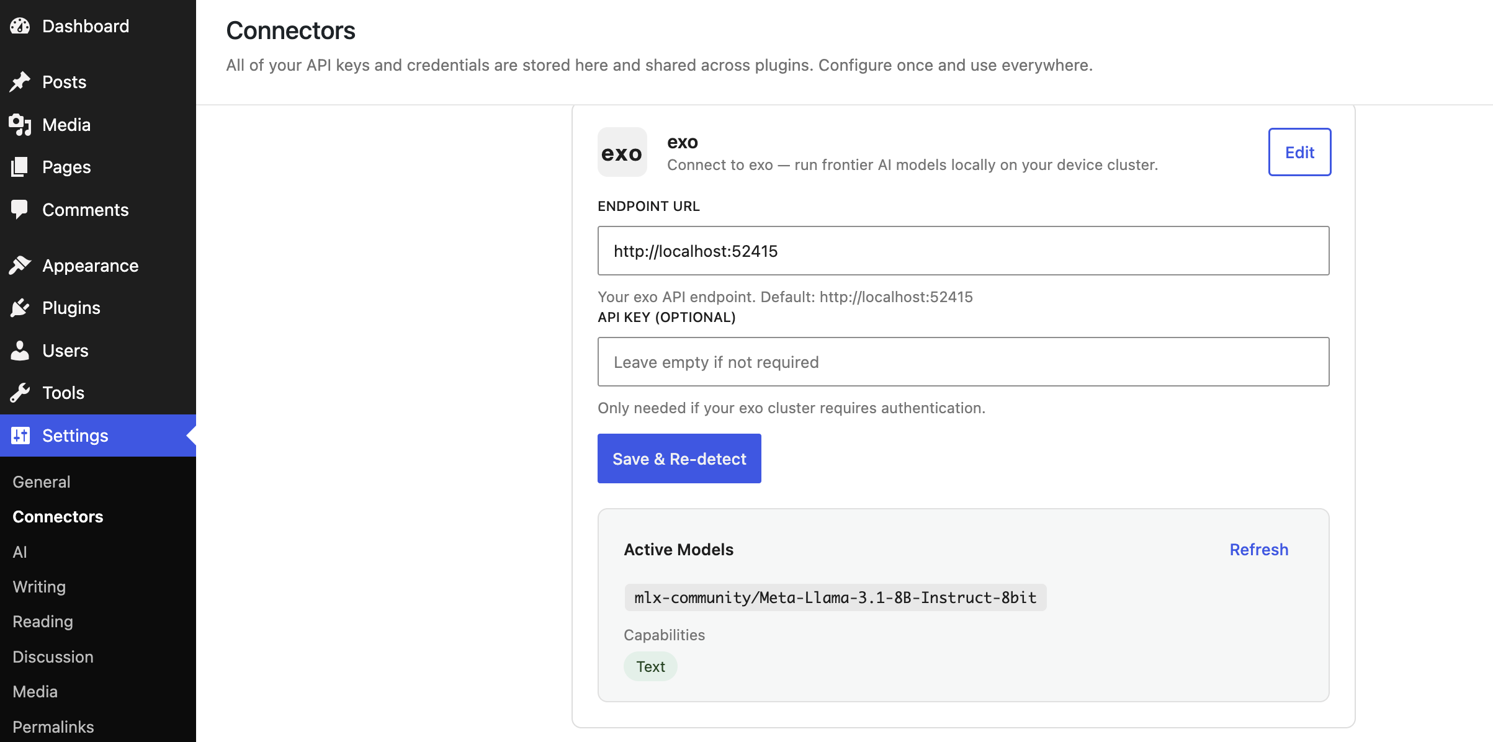Viewport: 1493px width, 742px height.
Task: Click the Users person icon
Action: coord(20,351)
